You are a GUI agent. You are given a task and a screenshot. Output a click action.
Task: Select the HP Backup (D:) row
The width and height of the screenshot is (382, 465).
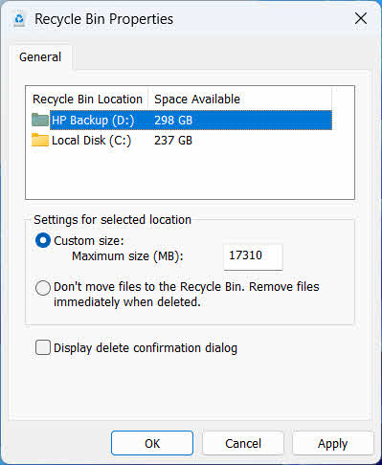[x=182, y=121]
